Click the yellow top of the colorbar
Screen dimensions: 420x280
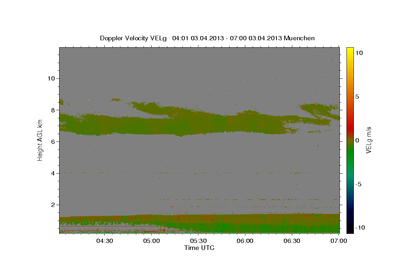(350, 51)
